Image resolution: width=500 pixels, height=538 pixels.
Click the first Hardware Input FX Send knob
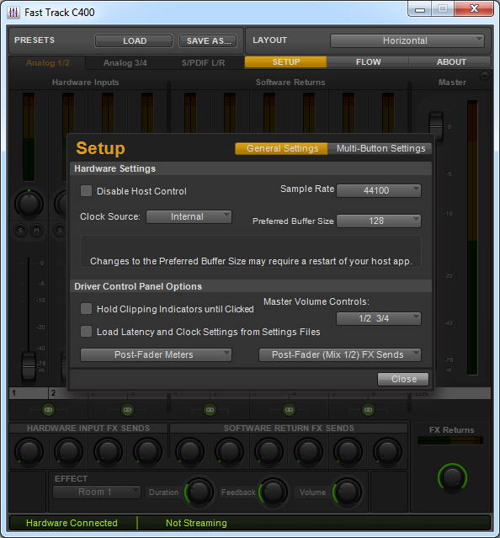point(29,451)
